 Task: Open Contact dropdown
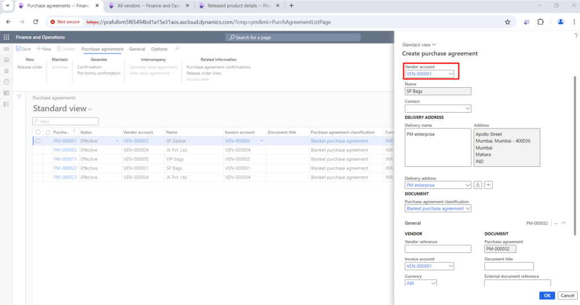pos(467,108)
